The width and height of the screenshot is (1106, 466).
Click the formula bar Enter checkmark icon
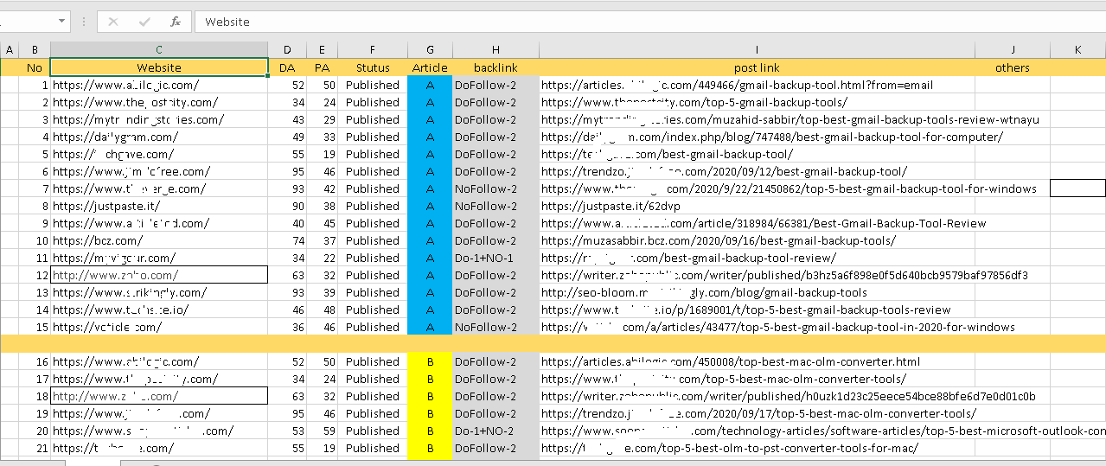click(144, 22)
